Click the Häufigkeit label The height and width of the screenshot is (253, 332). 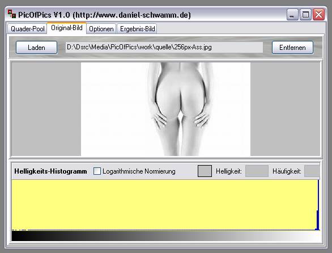(x=287, y=171)
